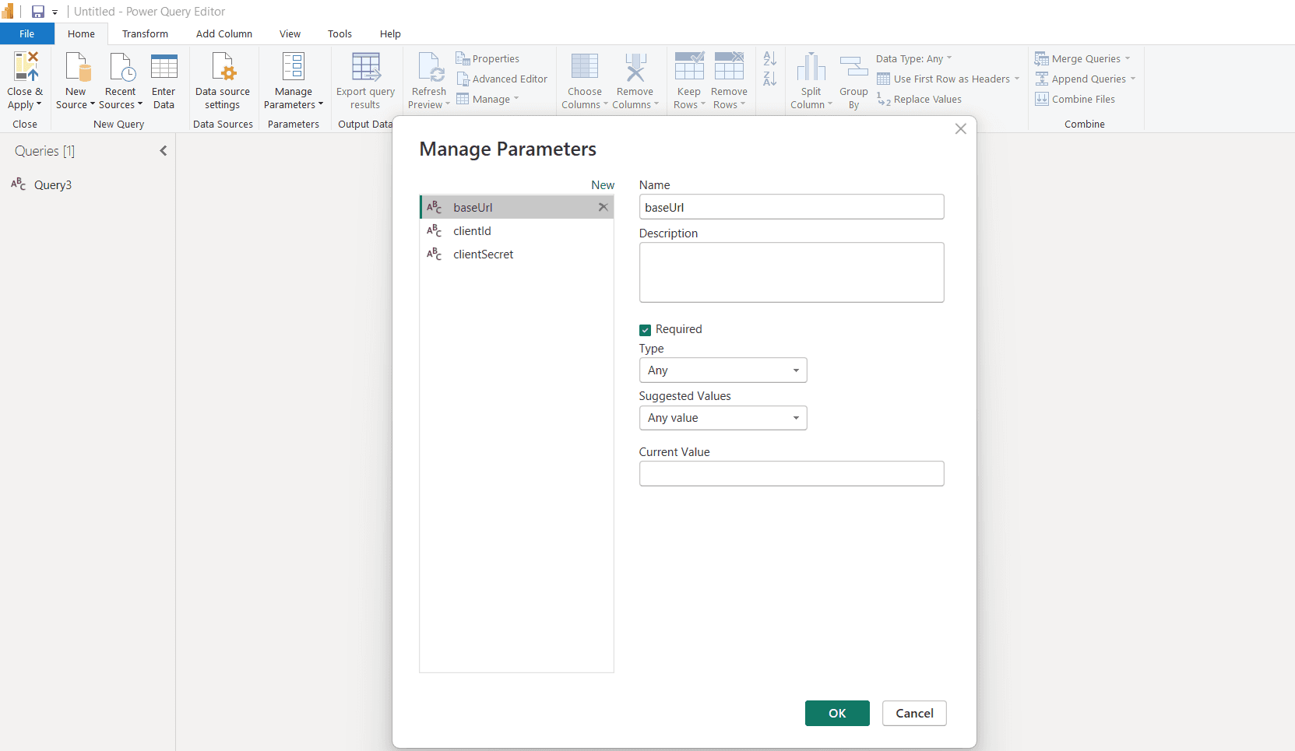Click Replace Values
1295x751 pixels.
(919, 99)
